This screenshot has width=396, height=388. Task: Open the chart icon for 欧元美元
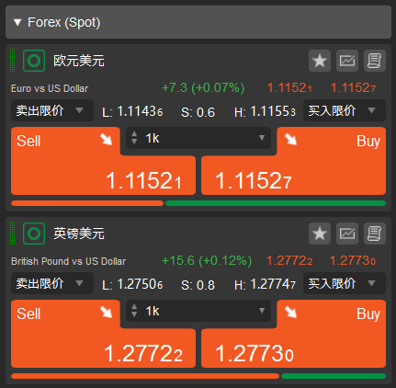347,61
